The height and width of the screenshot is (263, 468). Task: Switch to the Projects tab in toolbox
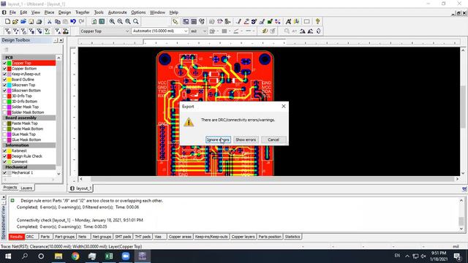[10, 188]
